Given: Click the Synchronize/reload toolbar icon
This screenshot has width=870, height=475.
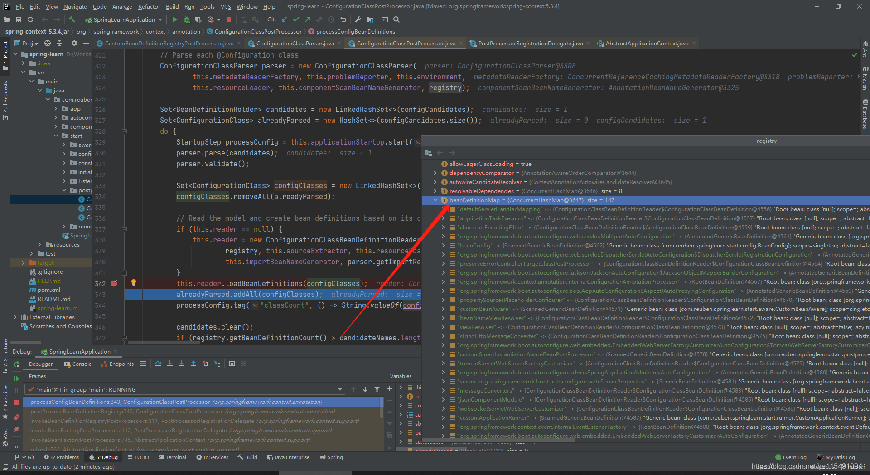Looking at the screenshot, I should [30, 19].
